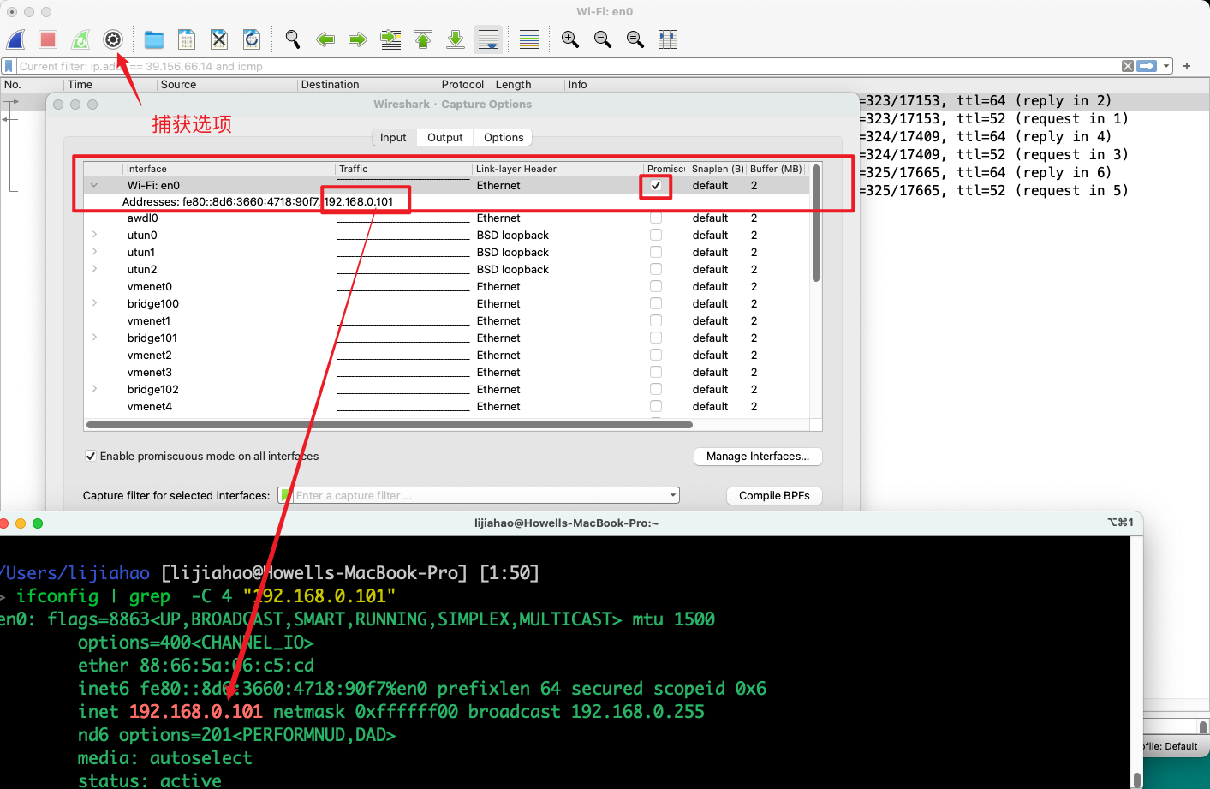
Task: Expand the bridge100 interface row
Action: coord(94,303)
